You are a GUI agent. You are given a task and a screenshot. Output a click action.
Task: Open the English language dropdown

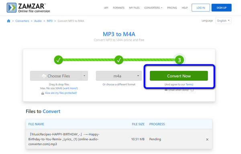tap(223, 21)
